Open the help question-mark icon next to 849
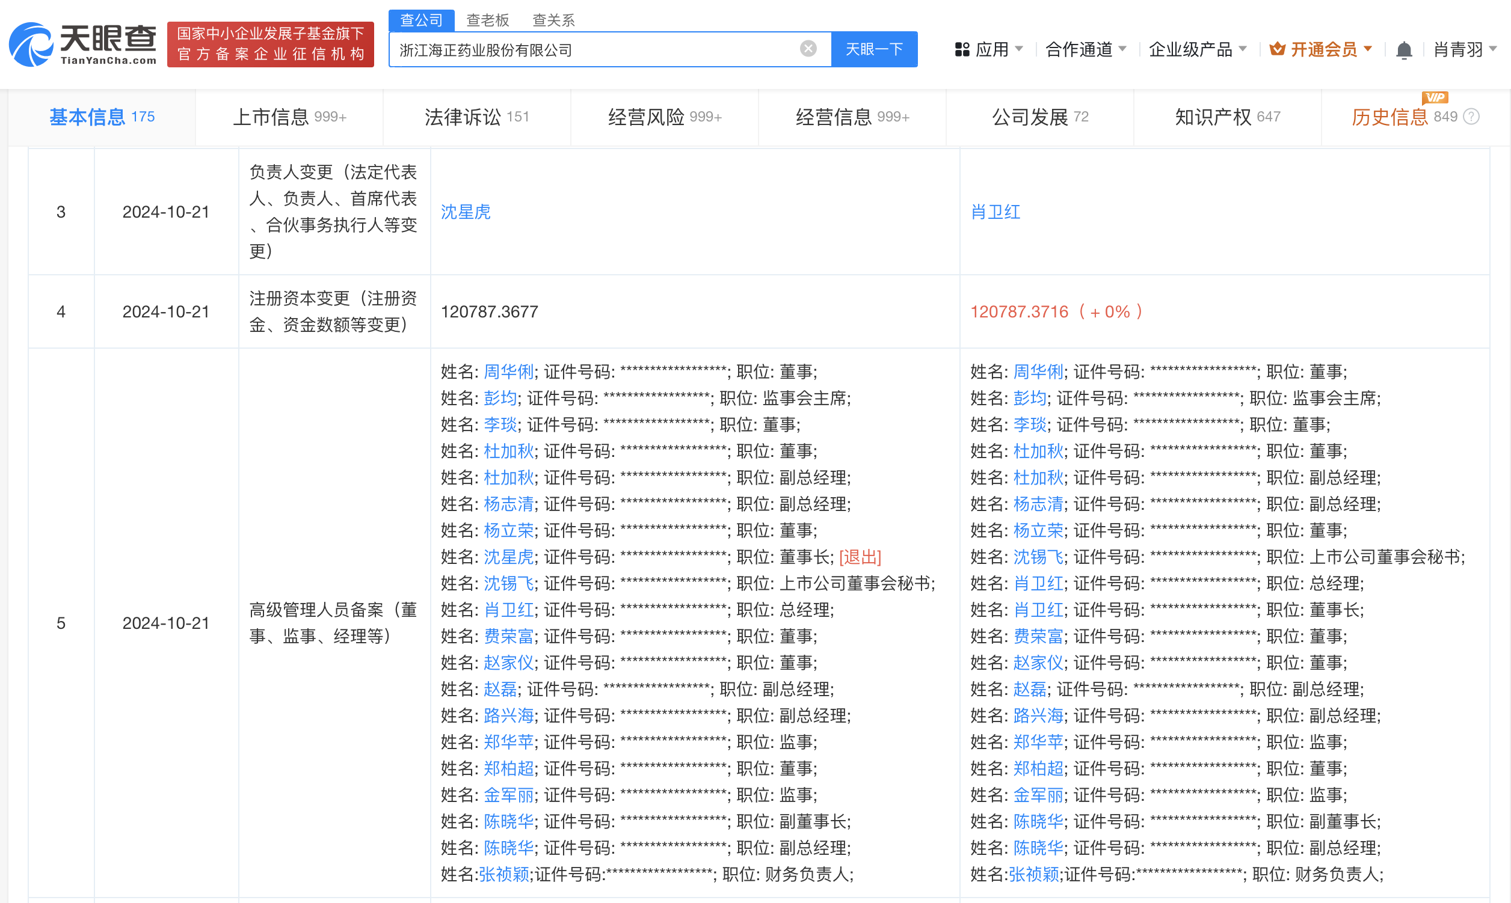This screenshot has width=1511, height=903. click(1472, 117)
